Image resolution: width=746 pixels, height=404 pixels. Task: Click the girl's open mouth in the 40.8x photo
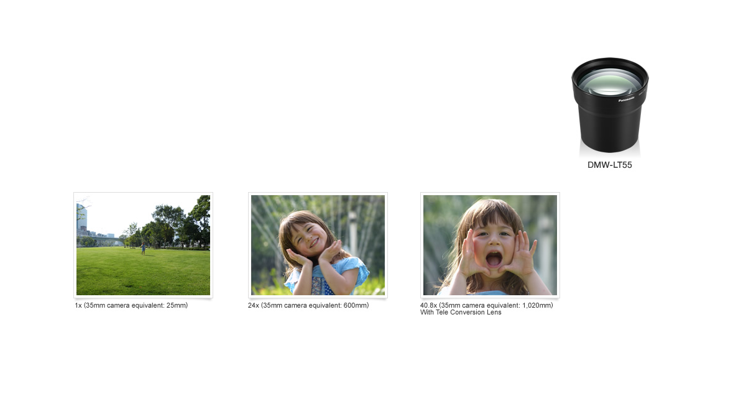[x=494, y=259]
